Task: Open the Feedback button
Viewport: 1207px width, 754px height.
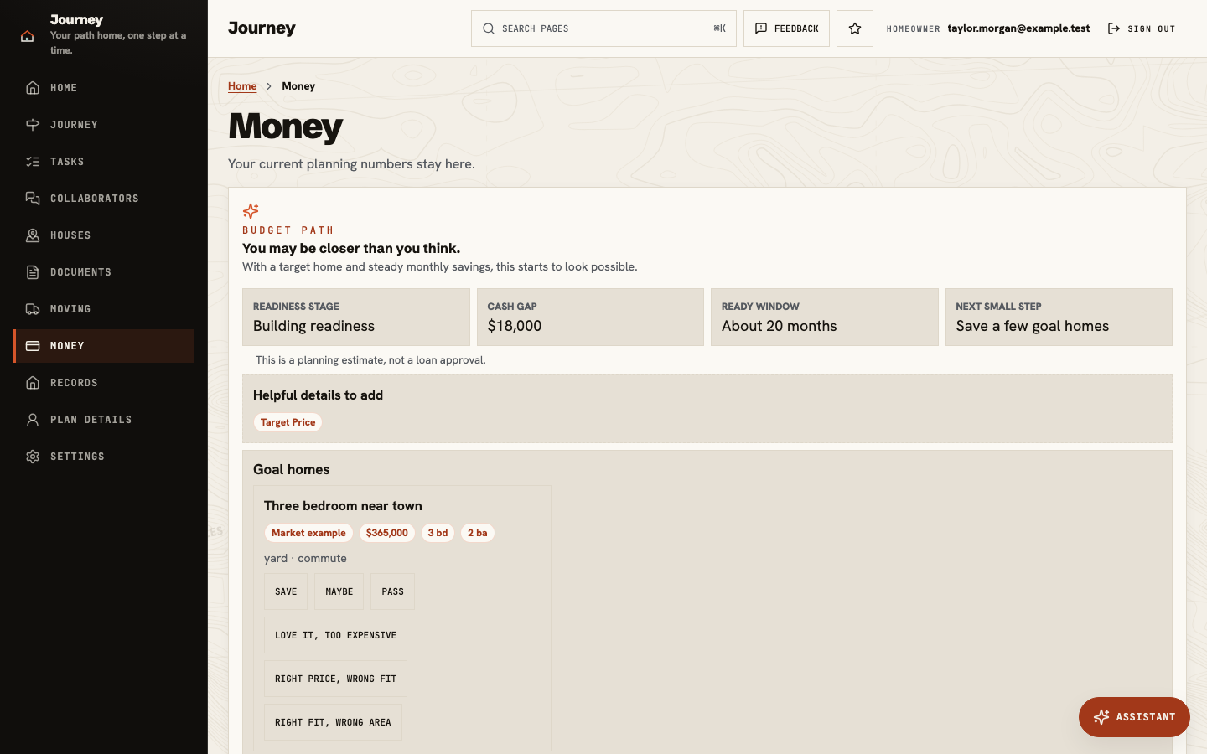Action: tap(786, 28)
